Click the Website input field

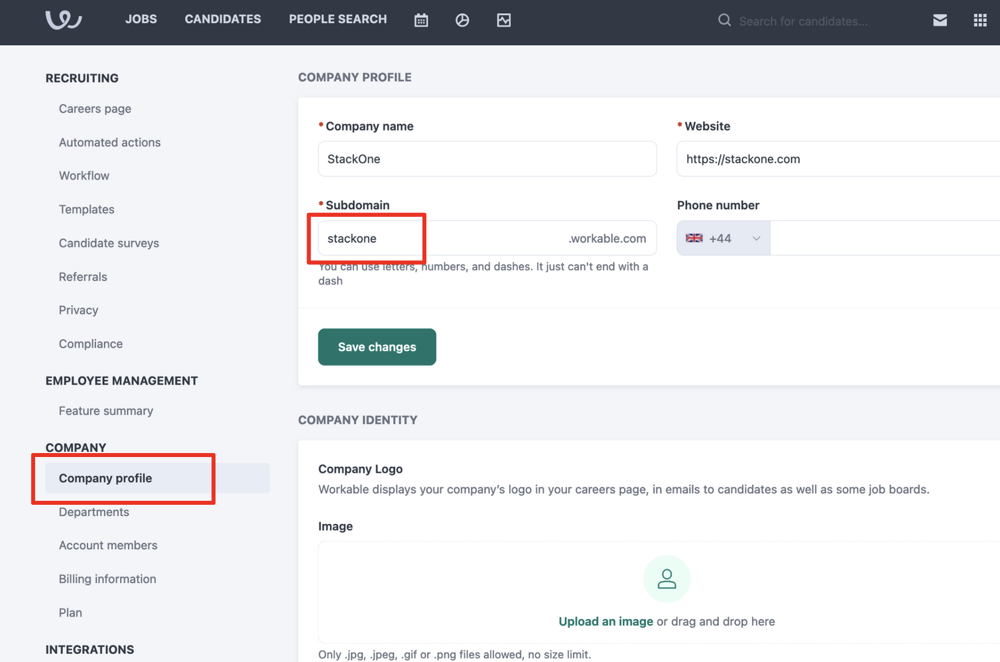[x=838, y=159]
